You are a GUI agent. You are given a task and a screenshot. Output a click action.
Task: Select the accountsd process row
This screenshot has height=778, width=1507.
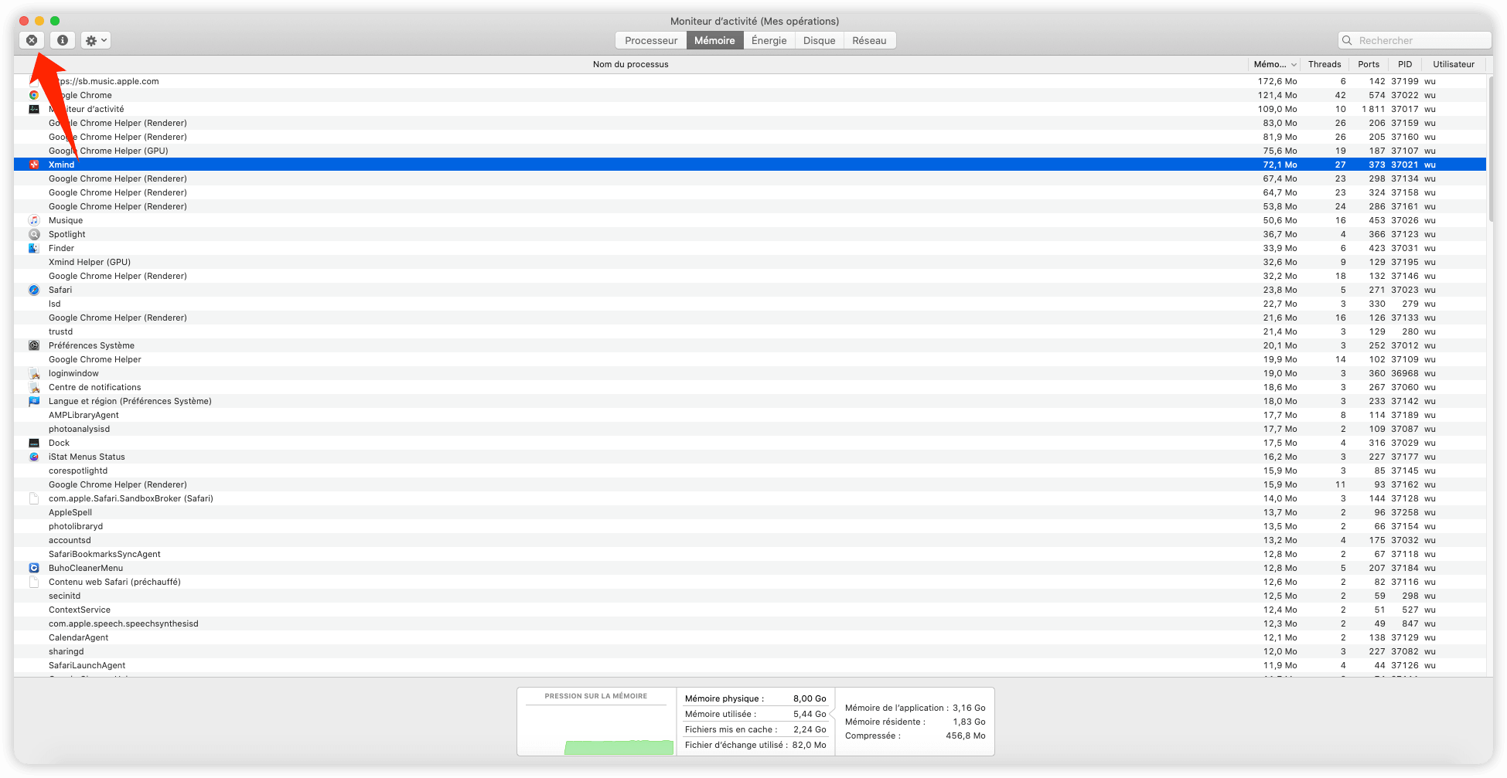[x=750, y=540]
